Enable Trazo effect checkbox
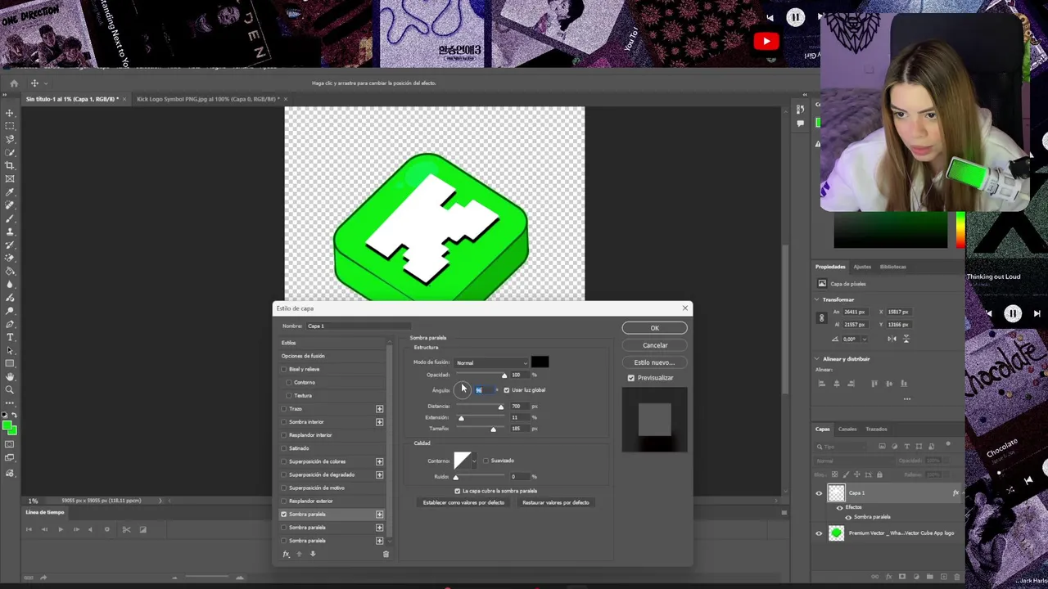Screen dimensions: 1048x589 coord(284,408)
